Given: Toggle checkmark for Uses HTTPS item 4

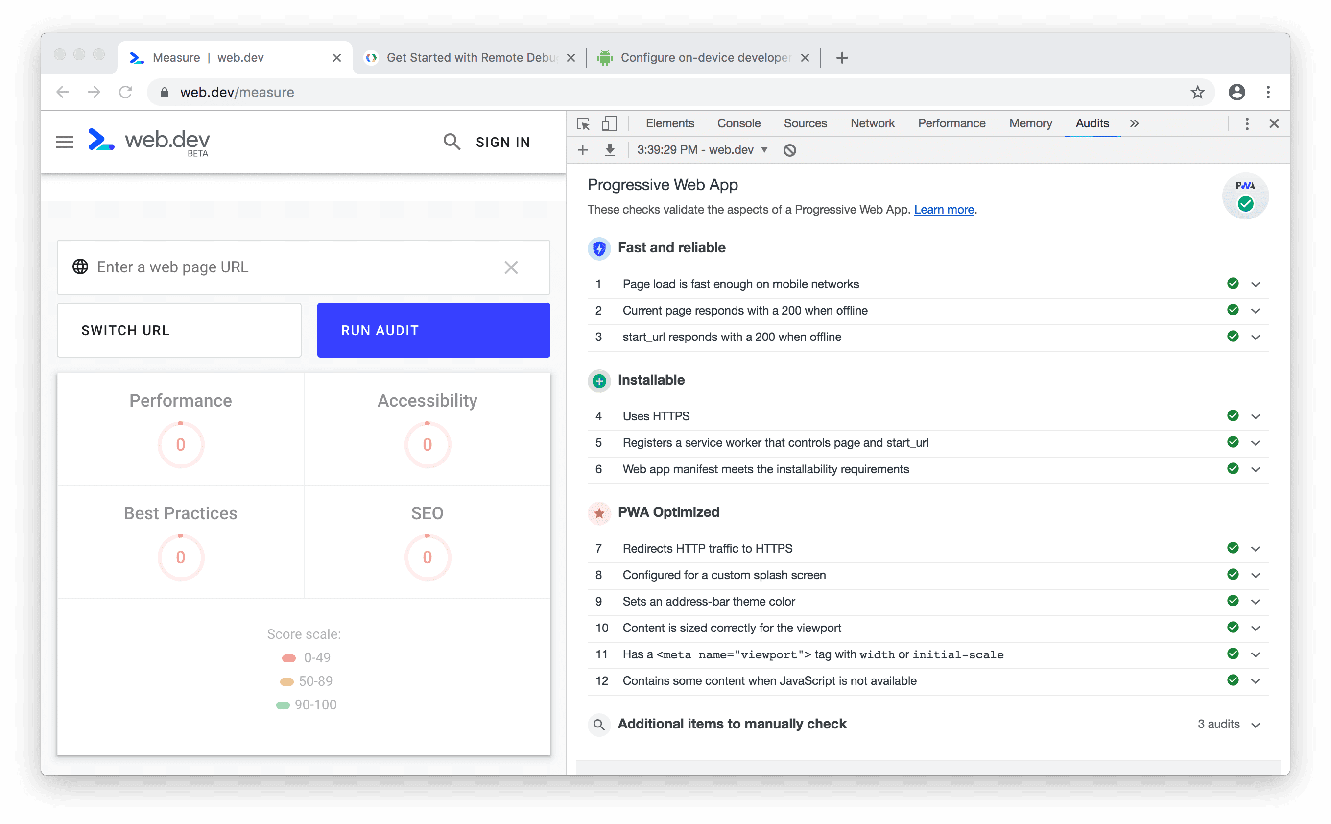Looking at the screenshot, I should 1233,416.
